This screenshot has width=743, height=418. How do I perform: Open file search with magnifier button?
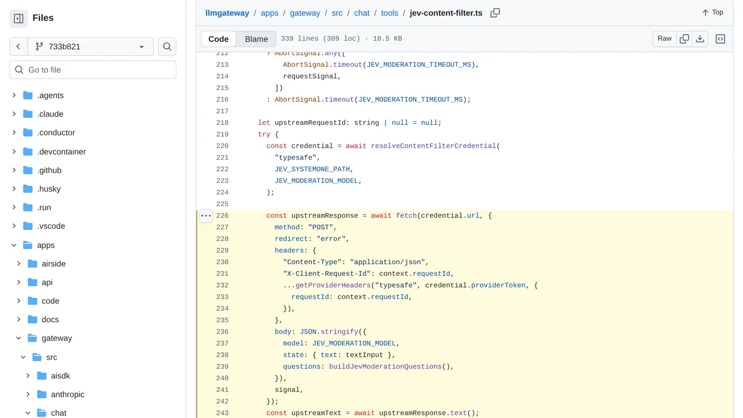pos(167,46)
